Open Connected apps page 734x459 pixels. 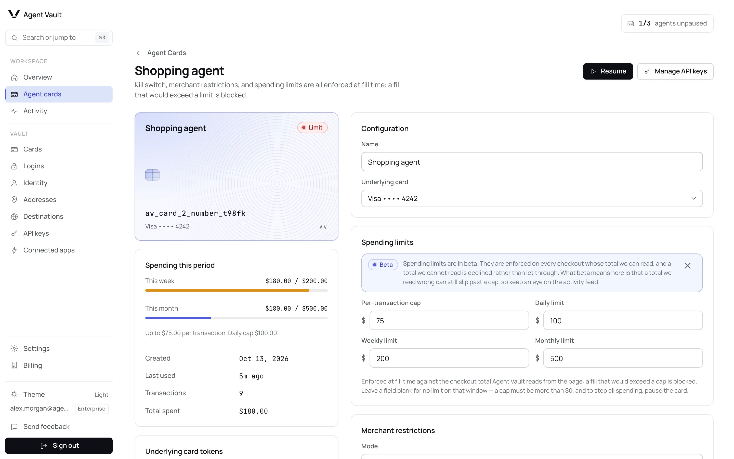(59, 250)
